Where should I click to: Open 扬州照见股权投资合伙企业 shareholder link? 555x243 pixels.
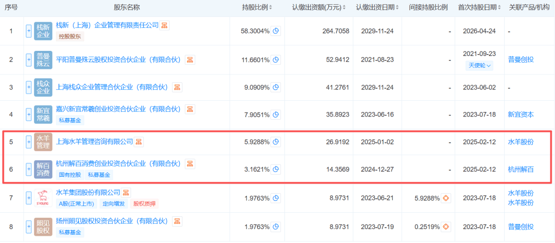112,221
